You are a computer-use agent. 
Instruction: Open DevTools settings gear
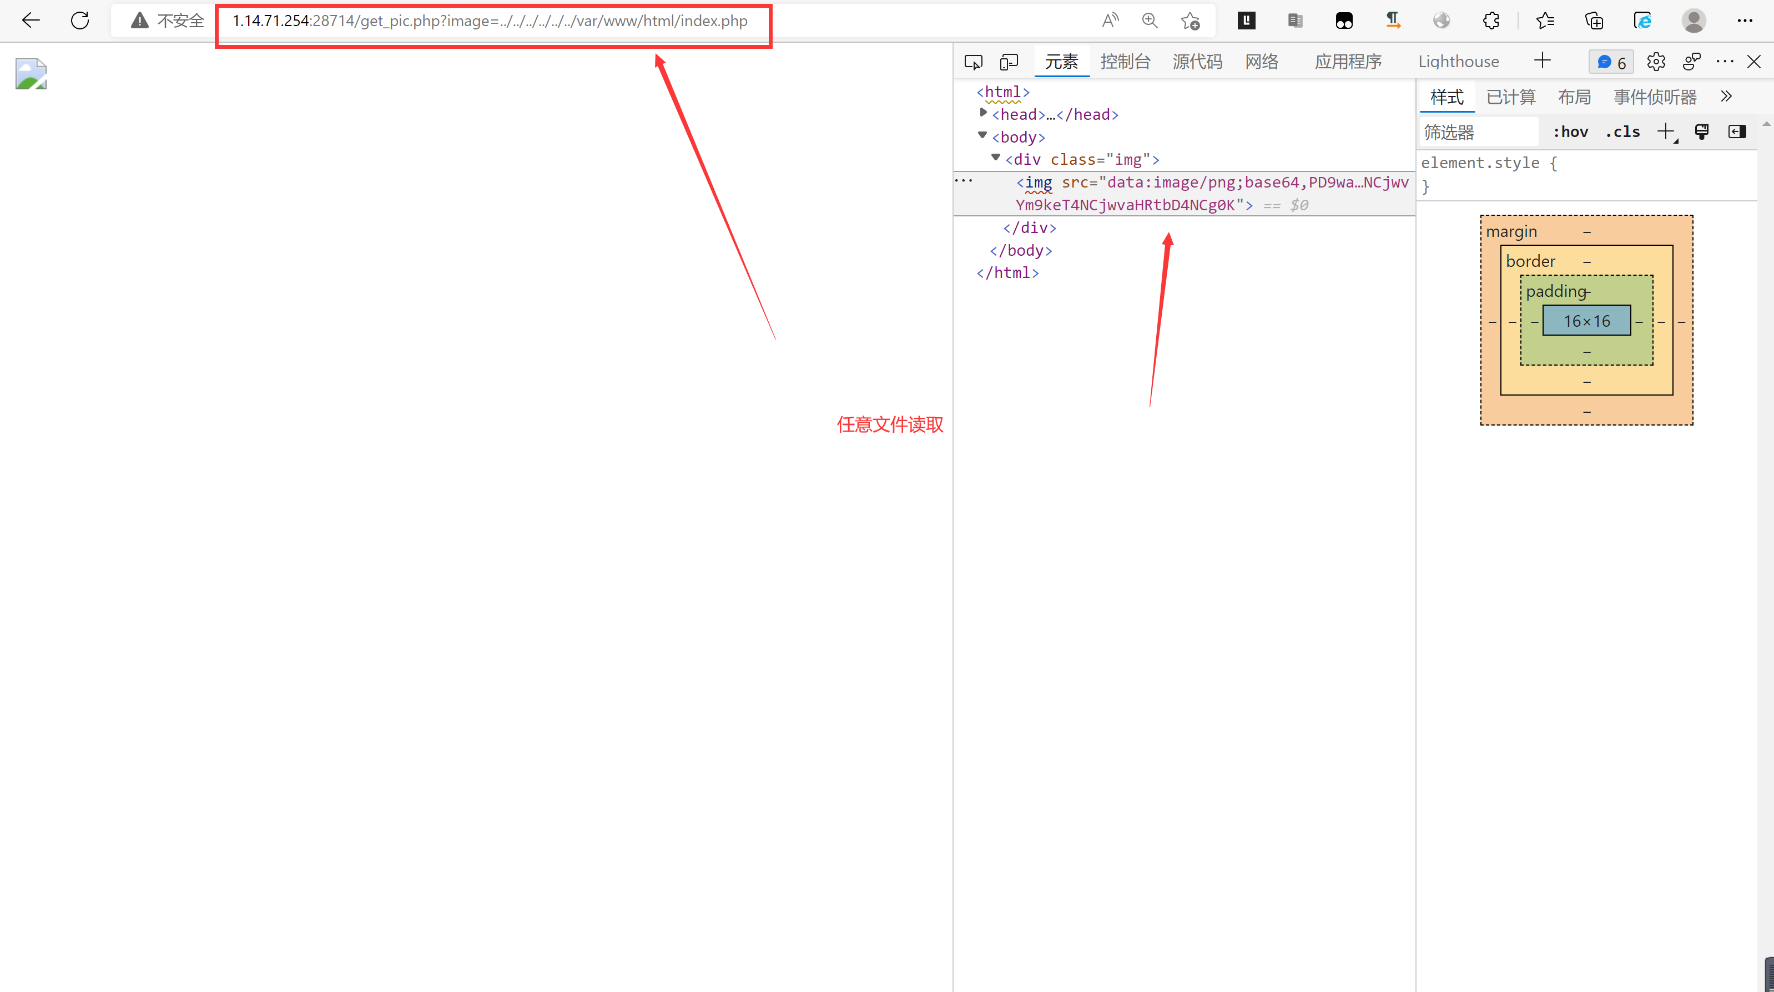1656,61
